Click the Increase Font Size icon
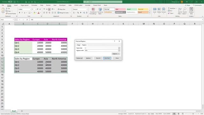Screen dimensions: 204x115 [x=38, y=9]
